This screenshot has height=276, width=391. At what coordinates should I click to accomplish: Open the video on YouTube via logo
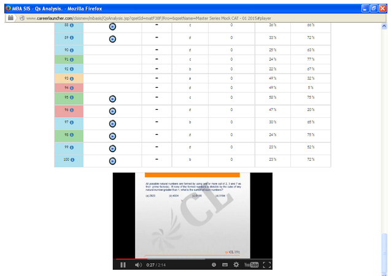[x=251, y=264]
